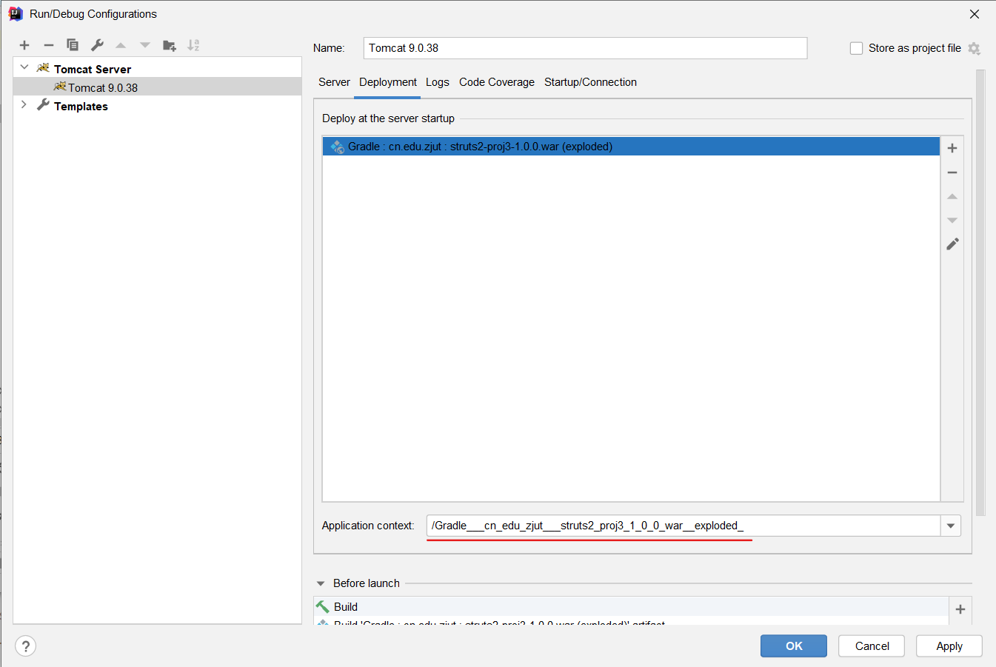Select Tomcat 9.0.38 in configuration tree

click(x=157, y=87)
